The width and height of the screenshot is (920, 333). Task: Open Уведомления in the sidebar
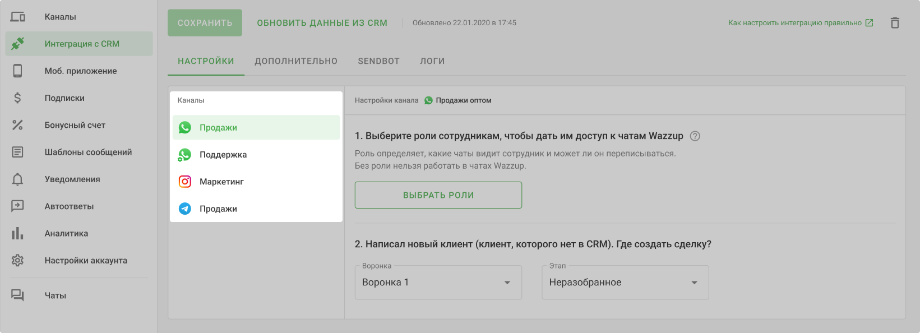[x=79, y=179]
